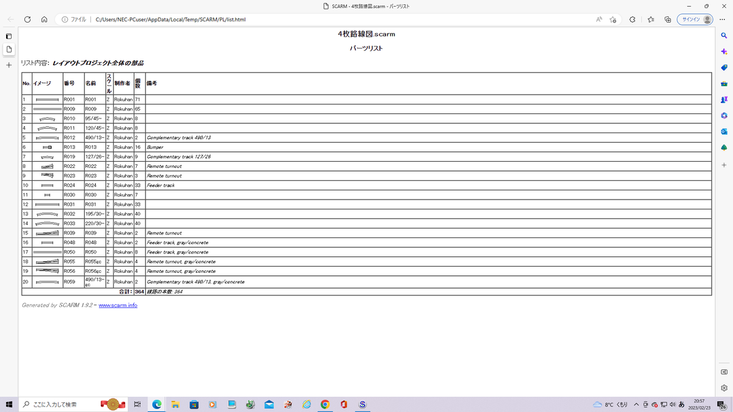Open Edge settings and more menu
The width and height of the screenshot is (733, 412).
723,20
